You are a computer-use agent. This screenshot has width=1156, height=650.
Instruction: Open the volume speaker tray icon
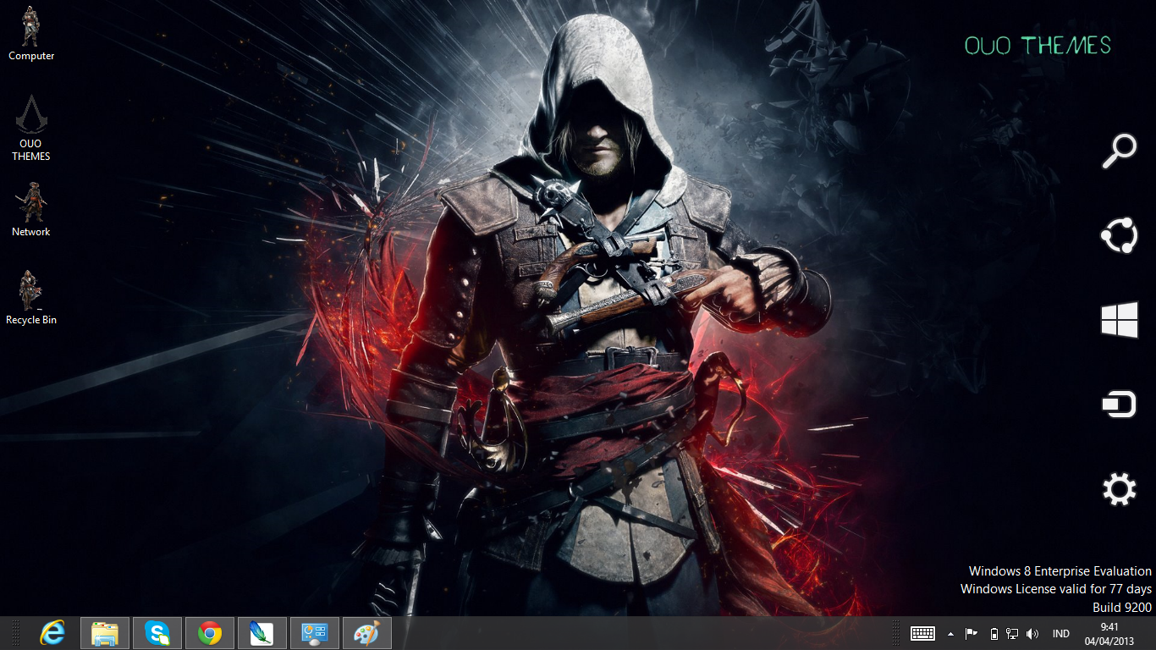point(1032,634)
